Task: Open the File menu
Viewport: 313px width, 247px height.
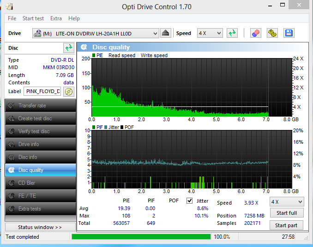Action: click(x=12, y=18)
